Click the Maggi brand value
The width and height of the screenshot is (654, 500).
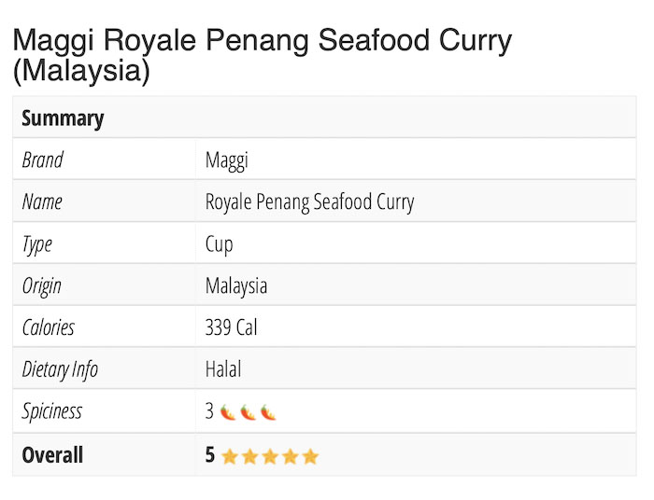[227, 160]
